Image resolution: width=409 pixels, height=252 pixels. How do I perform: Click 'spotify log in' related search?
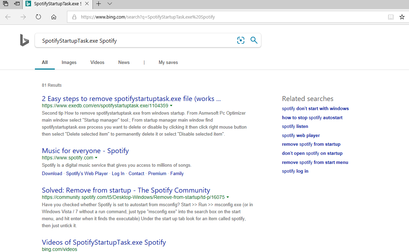[295, 171]
